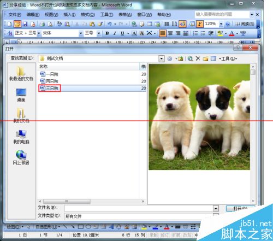
Task: Expand the 文件名 combo box arrow
Action: (216, 208)
